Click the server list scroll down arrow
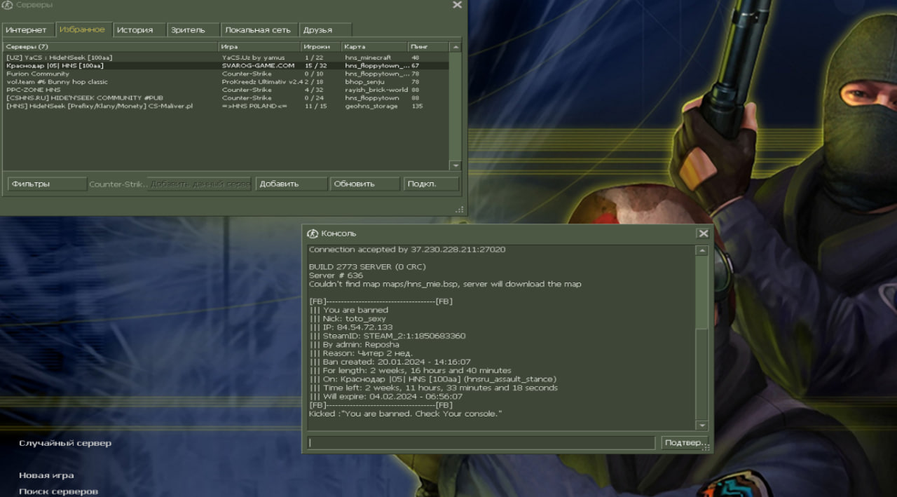 [x=455, y=165]
